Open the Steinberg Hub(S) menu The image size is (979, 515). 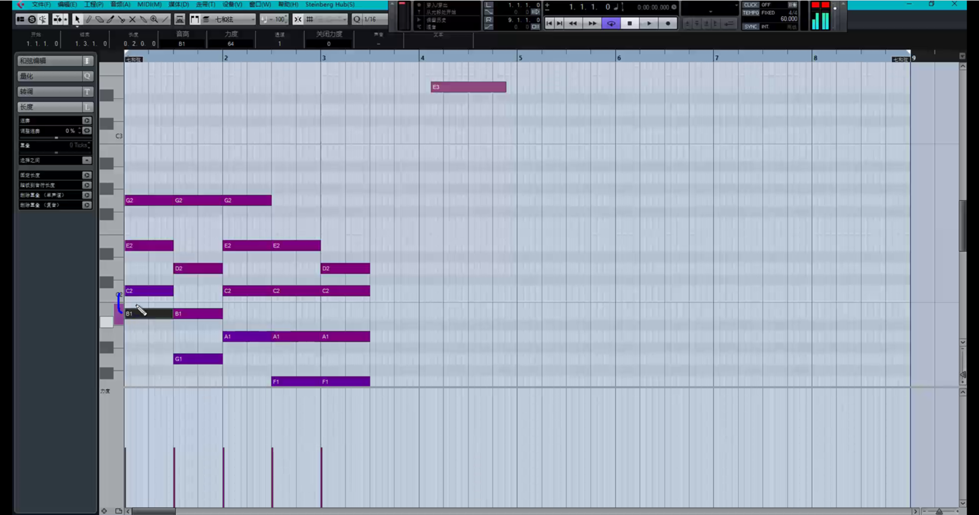click(x=330, y=5)
